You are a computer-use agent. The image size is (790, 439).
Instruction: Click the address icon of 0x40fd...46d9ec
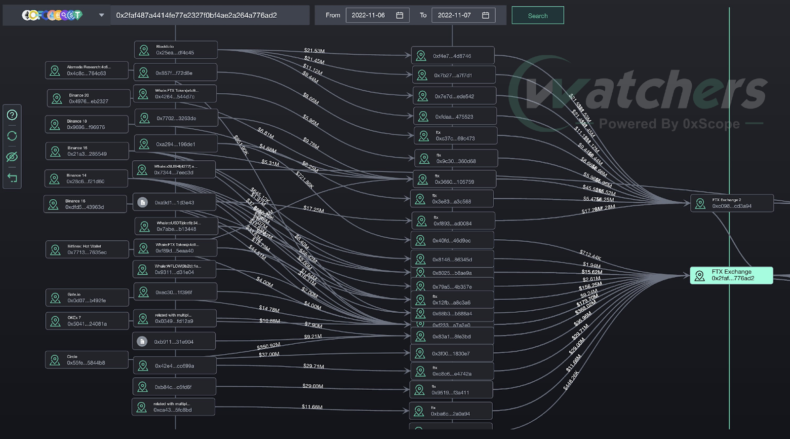point(421,240)
